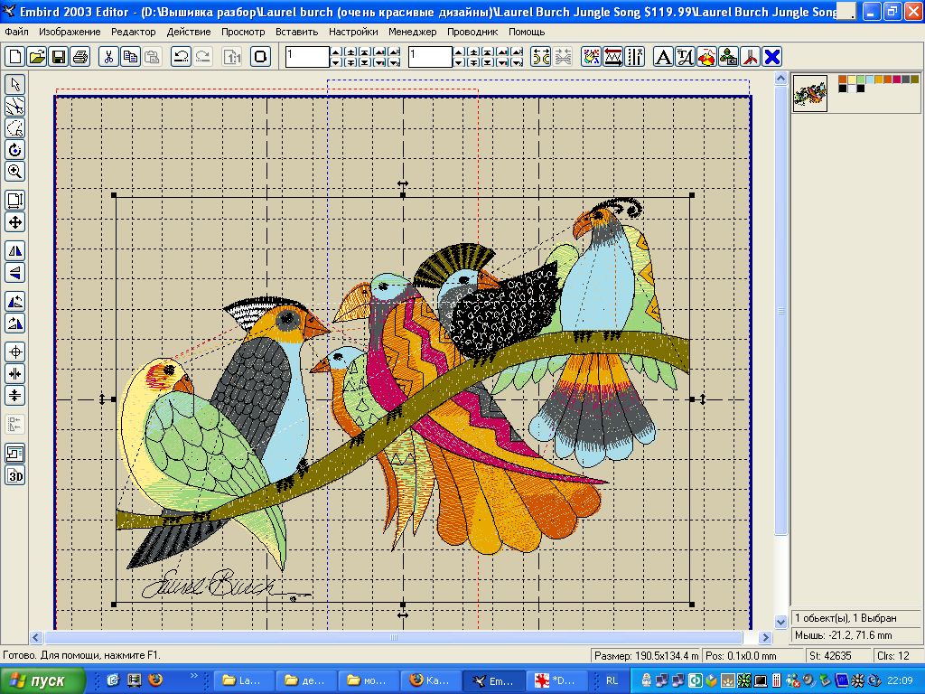Flip design horizontally with mirror icon
This screenshot has height=694, width=925.
[x=15, y=250]
